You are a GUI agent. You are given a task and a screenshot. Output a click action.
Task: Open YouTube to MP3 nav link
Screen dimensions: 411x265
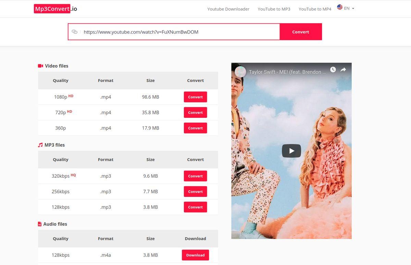point(274,9)
